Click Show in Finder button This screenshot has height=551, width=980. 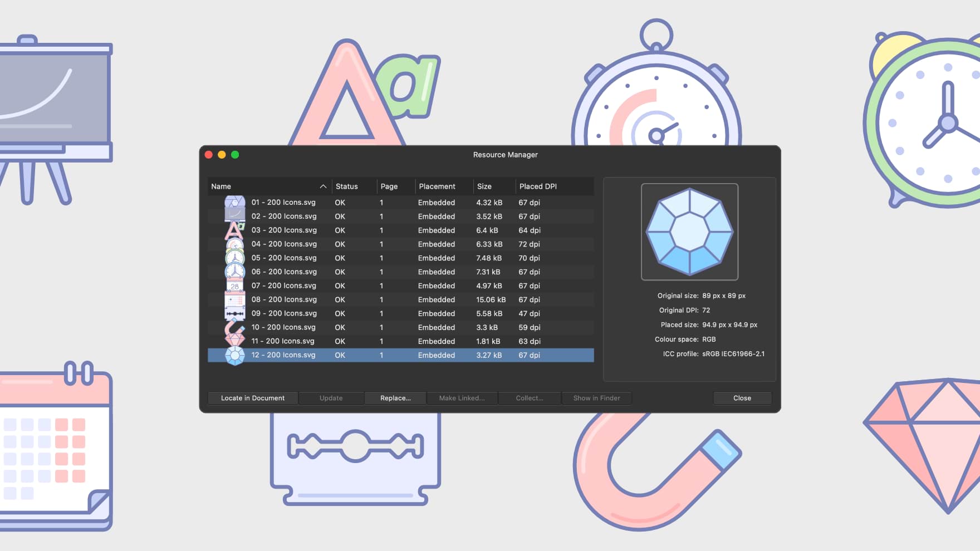(597, 398)
